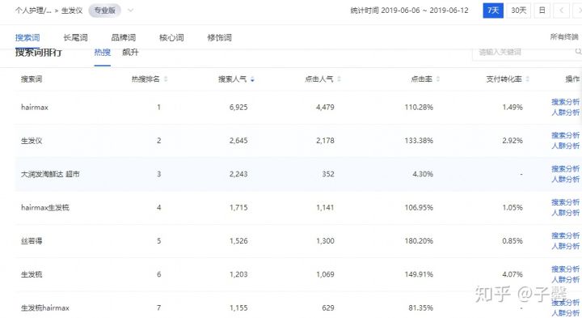Viewport: 582px width, 318px height.
Task: Switch to the 核心词 tab
Action: tap(171, 37)
